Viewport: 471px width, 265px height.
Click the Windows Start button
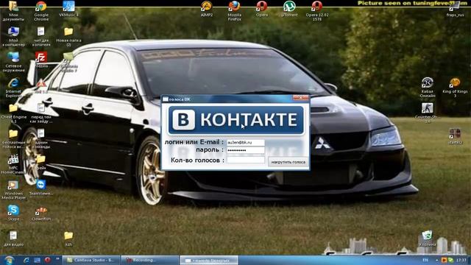tap(9, 260)
